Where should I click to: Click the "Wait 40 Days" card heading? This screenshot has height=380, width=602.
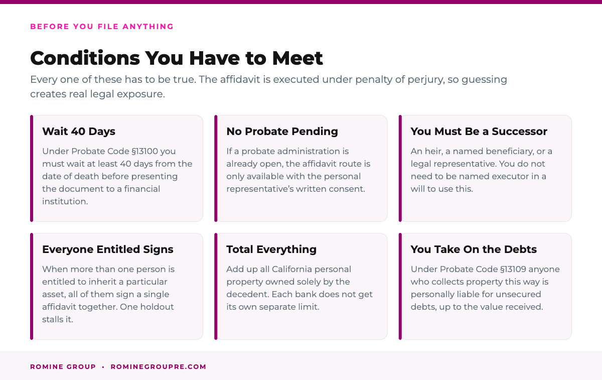pyautogui.click(x=79, y=132)
